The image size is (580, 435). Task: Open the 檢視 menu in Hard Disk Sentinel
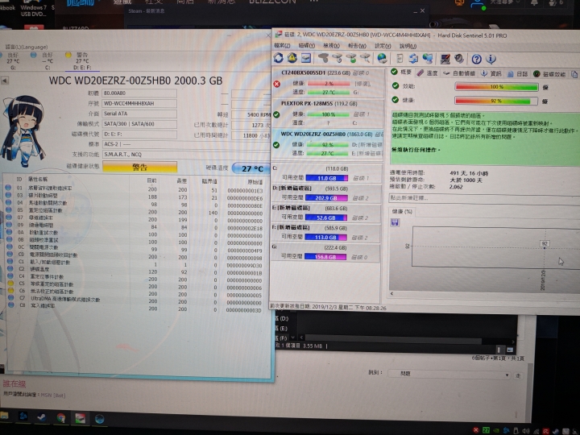tap(331, 45)
